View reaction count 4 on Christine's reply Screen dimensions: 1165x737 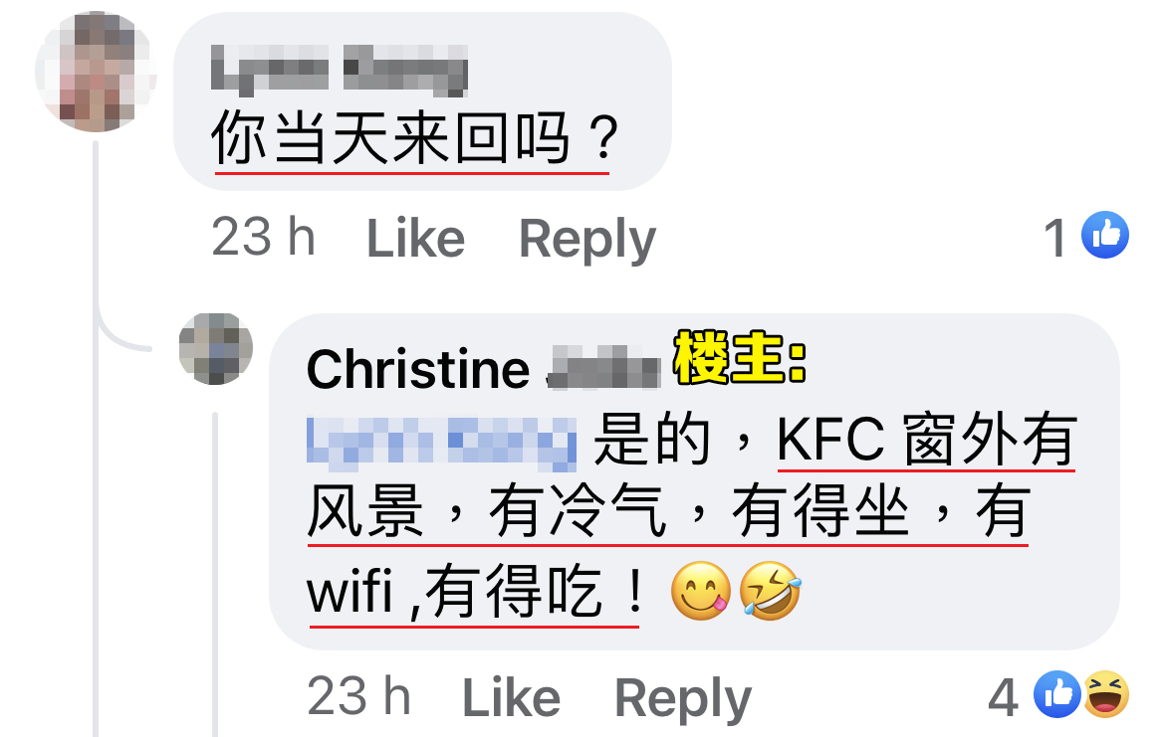coord(1003,697)
